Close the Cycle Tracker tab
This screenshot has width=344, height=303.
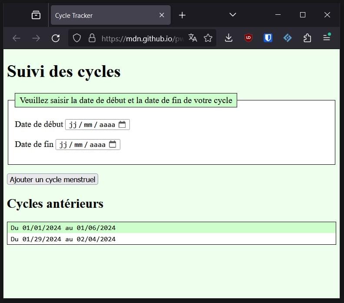pos(162,15)
